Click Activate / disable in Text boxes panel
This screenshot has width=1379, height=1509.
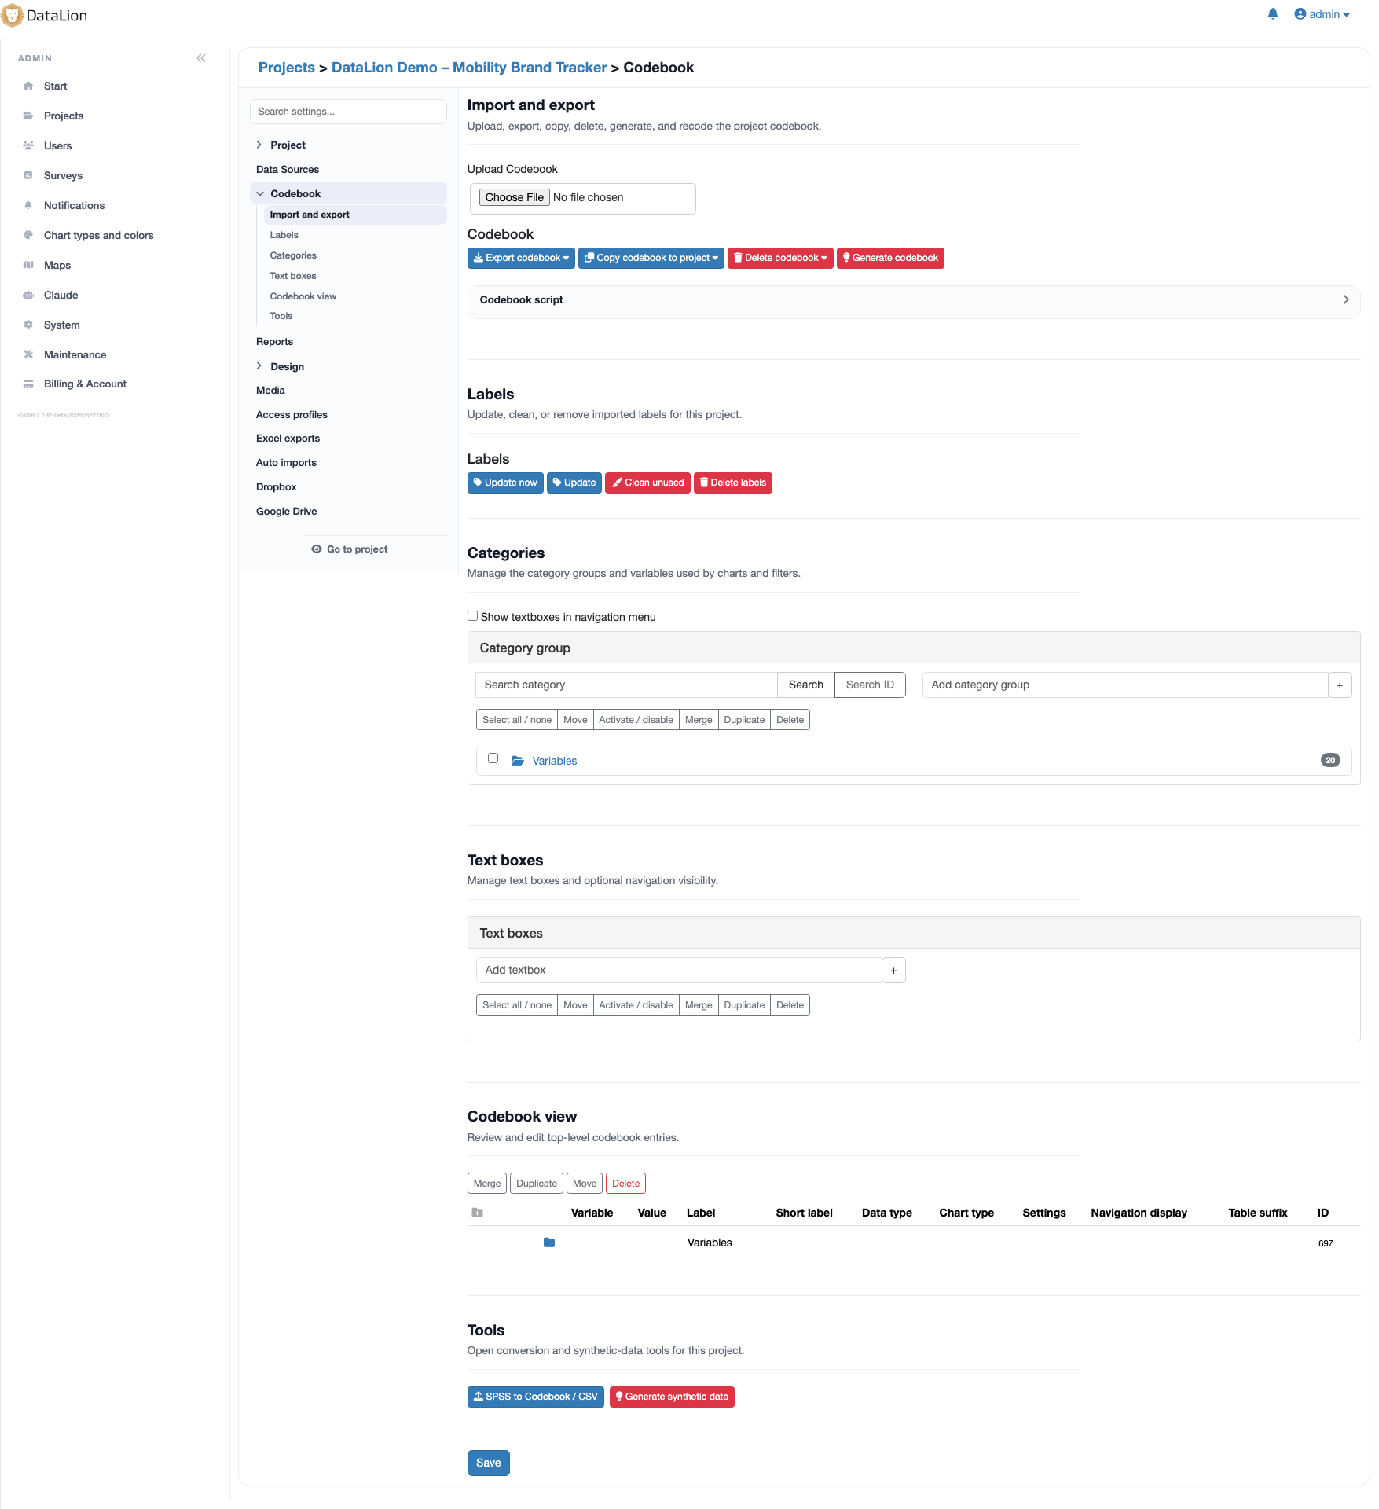point(636,1005)
